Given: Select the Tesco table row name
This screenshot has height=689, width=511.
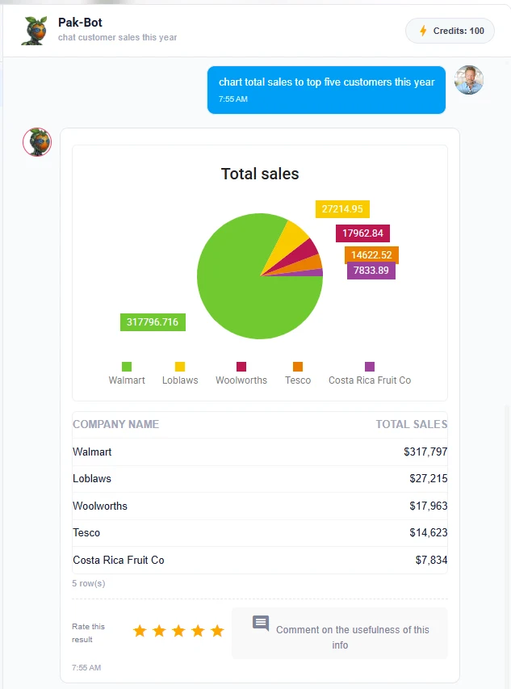Looking at the screenshot, I should (86, 532).
